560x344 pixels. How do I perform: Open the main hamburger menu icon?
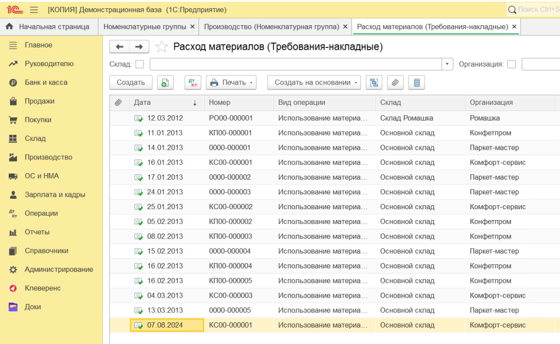pos(34,10)
